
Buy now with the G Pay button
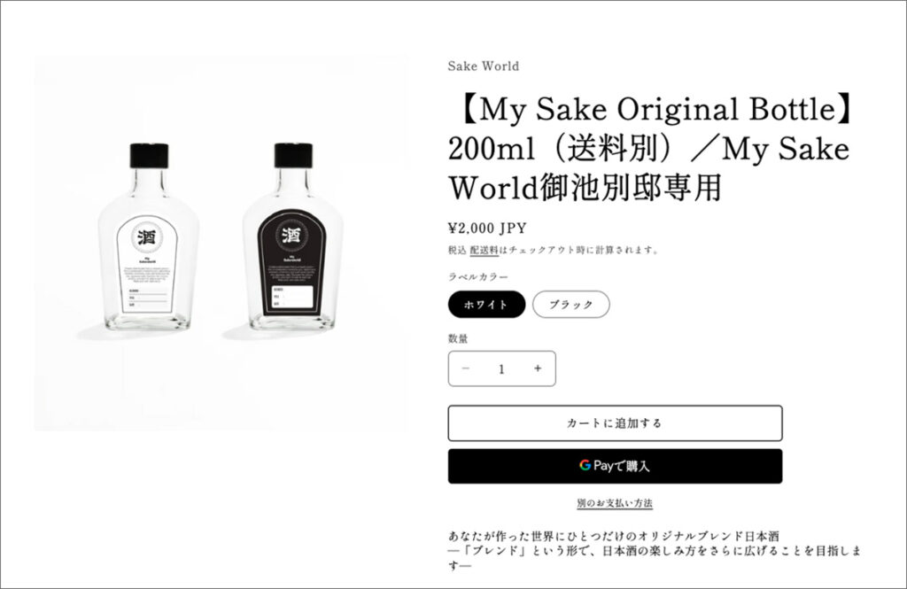tap(615, 466)
